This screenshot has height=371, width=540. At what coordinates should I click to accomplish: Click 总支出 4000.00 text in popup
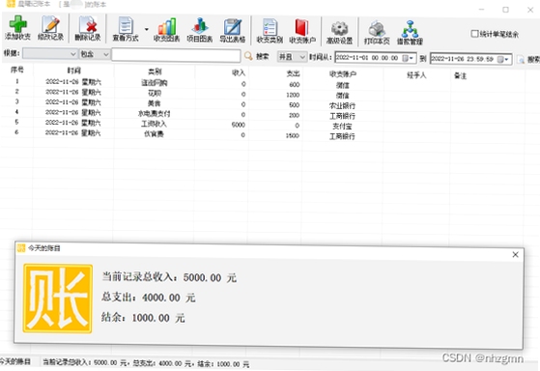[x=149, y=298]
